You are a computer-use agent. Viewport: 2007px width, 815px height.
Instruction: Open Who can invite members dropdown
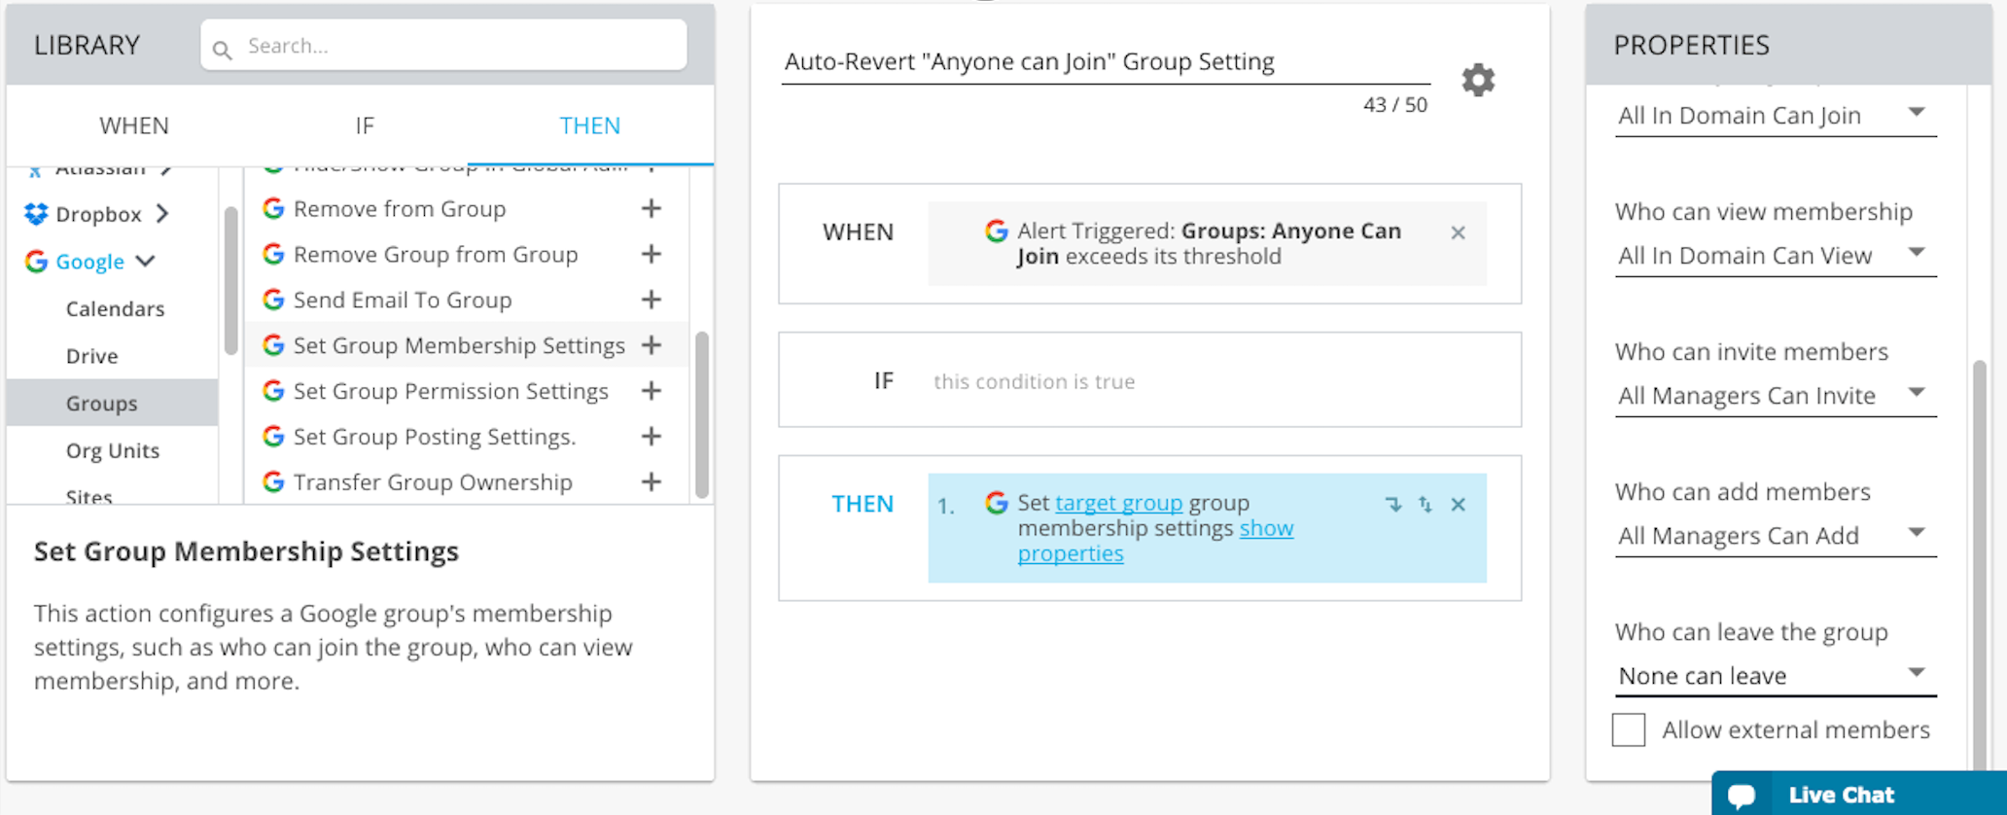point(1776,396)
